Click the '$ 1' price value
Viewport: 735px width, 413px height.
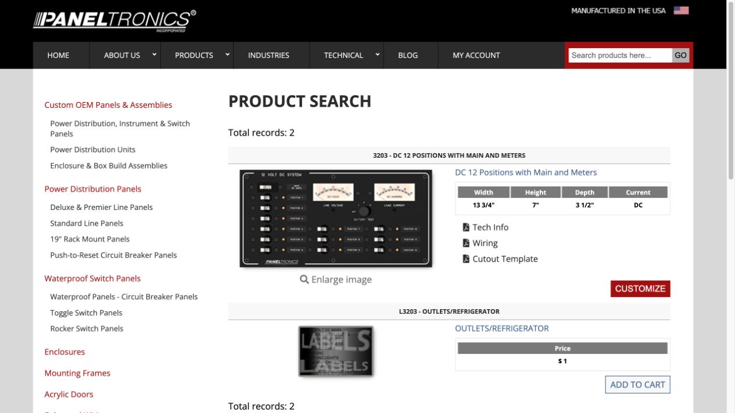click(562, 361)
